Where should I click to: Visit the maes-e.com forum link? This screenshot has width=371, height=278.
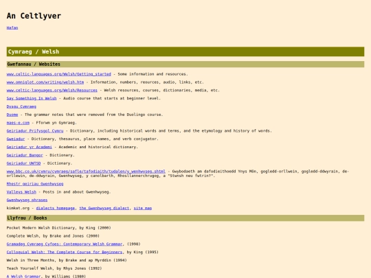click(x=18, y=123)
